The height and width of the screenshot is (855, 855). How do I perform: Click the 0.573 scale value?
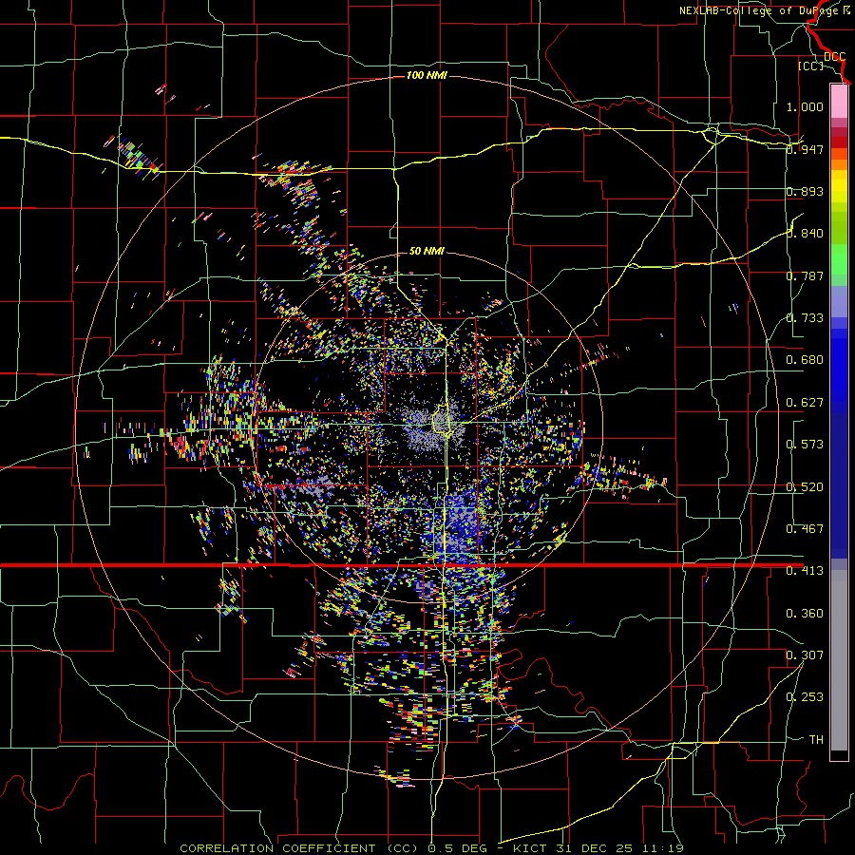tap(805, 445)
